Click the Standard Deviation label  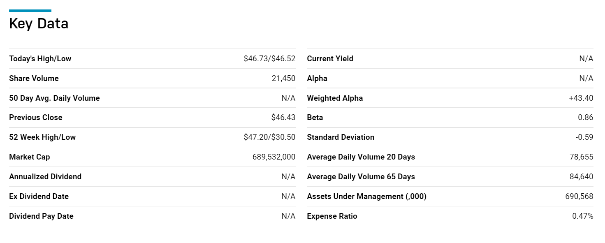[341, 137]
